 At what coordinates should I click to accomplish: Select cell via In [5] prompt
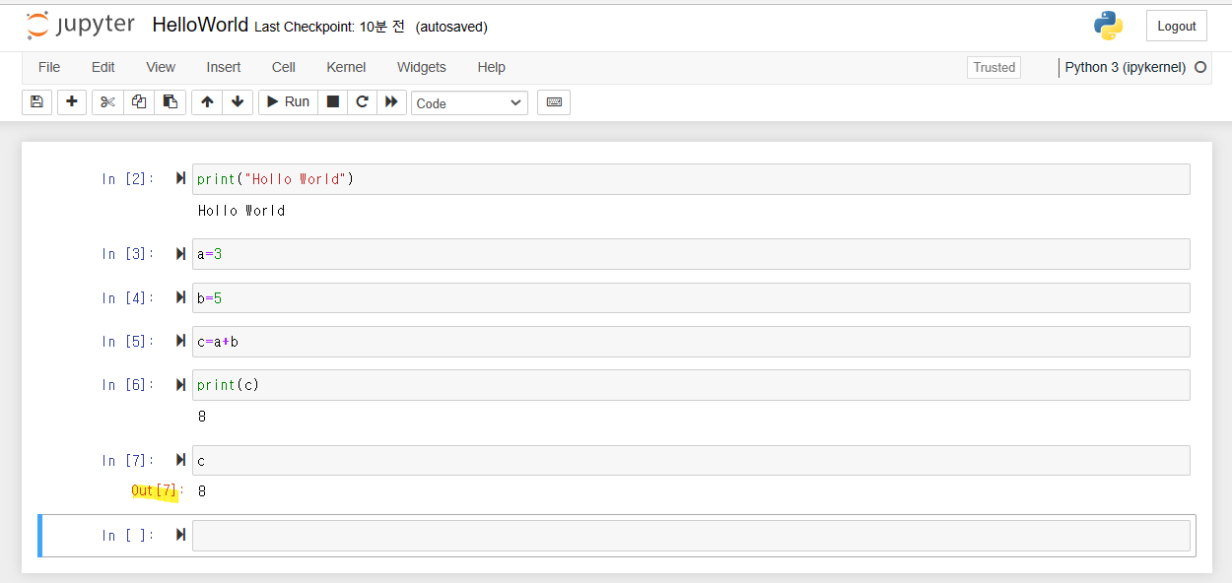(x=128, y=341)
